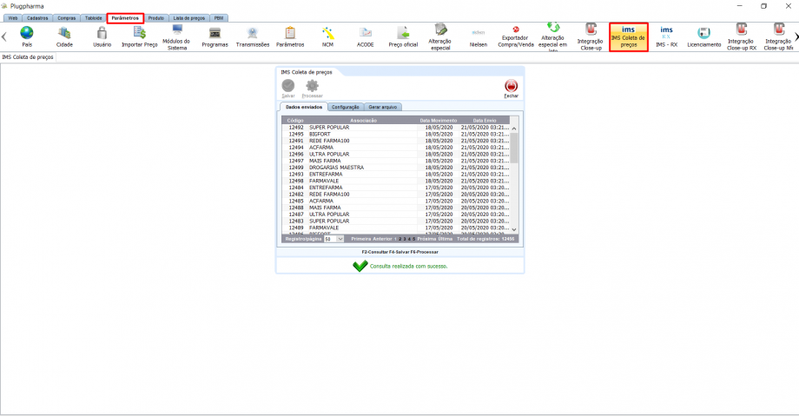This screenshot has height=416, width=799.
Task: Click the Cidade toolbar icon
Action: 64,36
